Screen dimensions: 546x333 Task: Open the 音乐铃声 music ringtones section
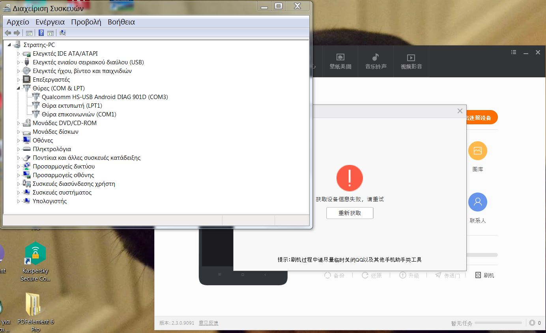tap(376, 61)
